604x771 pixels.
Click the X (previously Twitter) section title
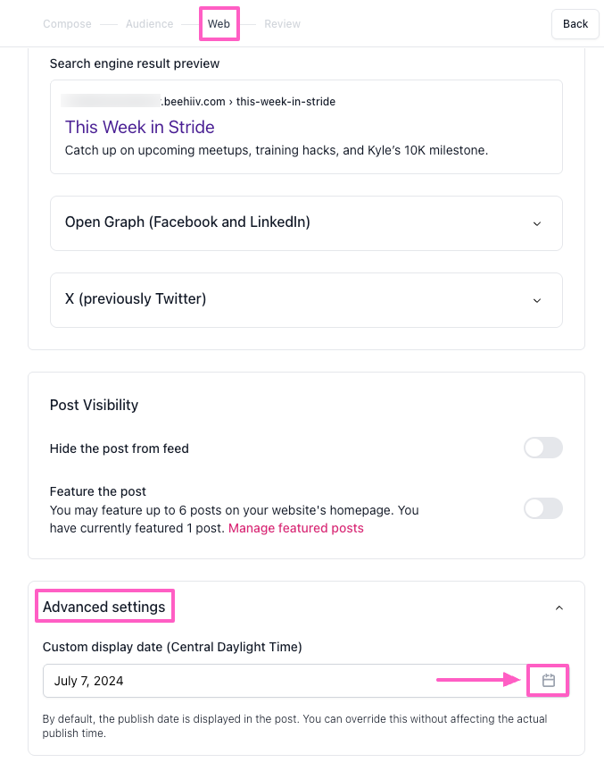tap(136, 299)
